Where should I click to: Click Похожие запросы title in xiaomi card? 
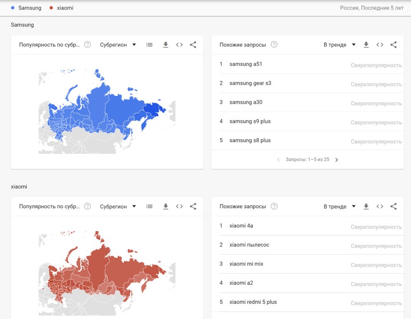243,206
